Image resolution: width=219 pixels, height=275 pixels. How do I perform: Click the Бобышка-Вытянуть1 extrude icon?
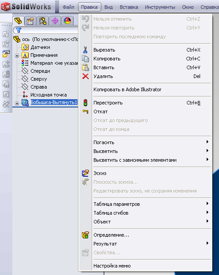coord(25,103)
